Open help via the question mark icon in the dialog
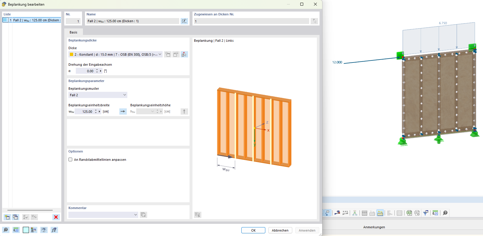This screenshot has width=483, height=236. pos(6,230)
